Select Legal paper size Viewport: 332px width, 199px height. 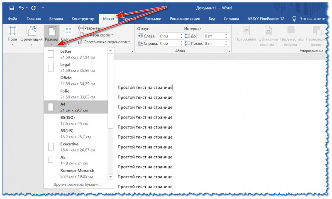[x=76, y=67]
